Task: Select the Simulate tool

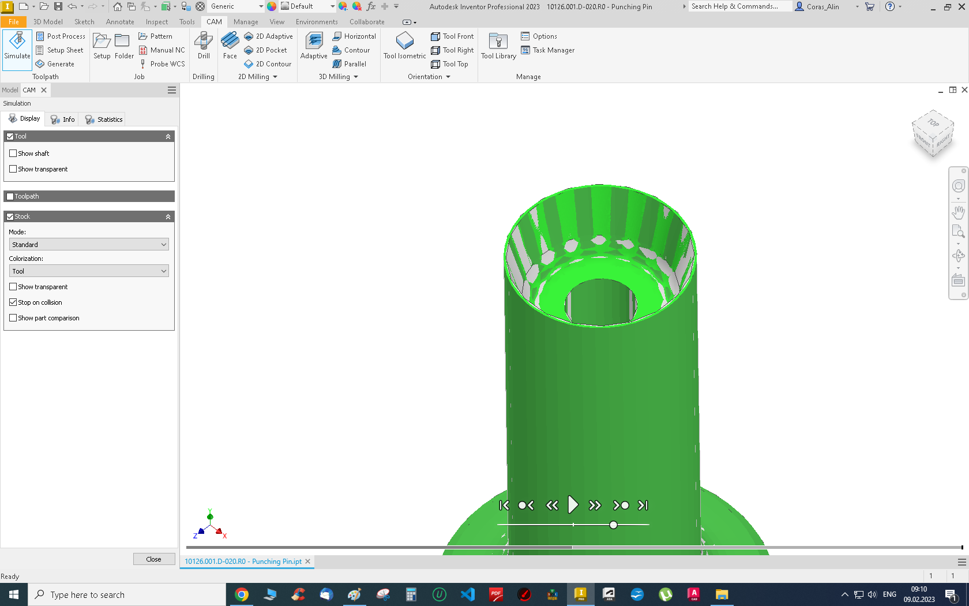Action: pos(17,49)
